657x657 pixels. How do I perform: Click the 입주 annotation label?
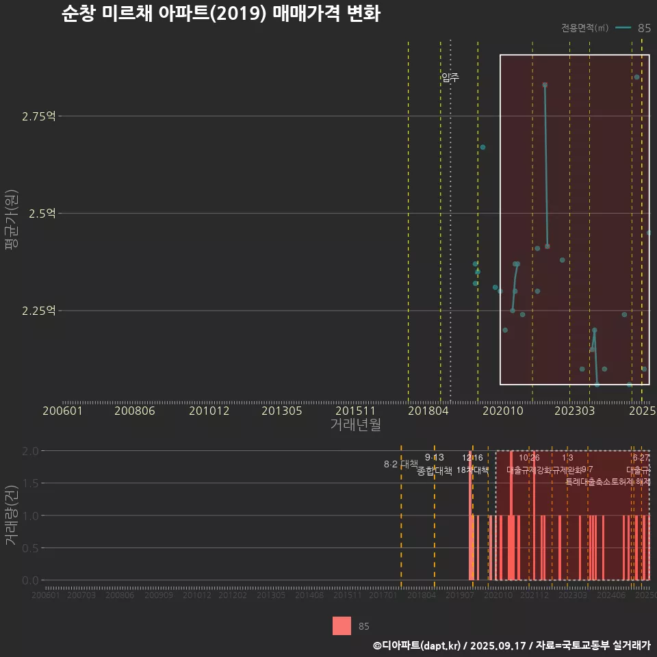450,77
